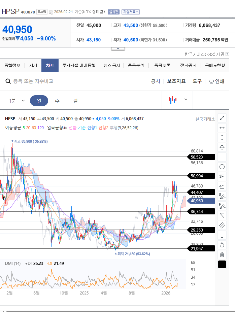The width and height of the screenshot is (235, 312).
Task: Click the moving average 120 period legend value
Action: point(40,128)
